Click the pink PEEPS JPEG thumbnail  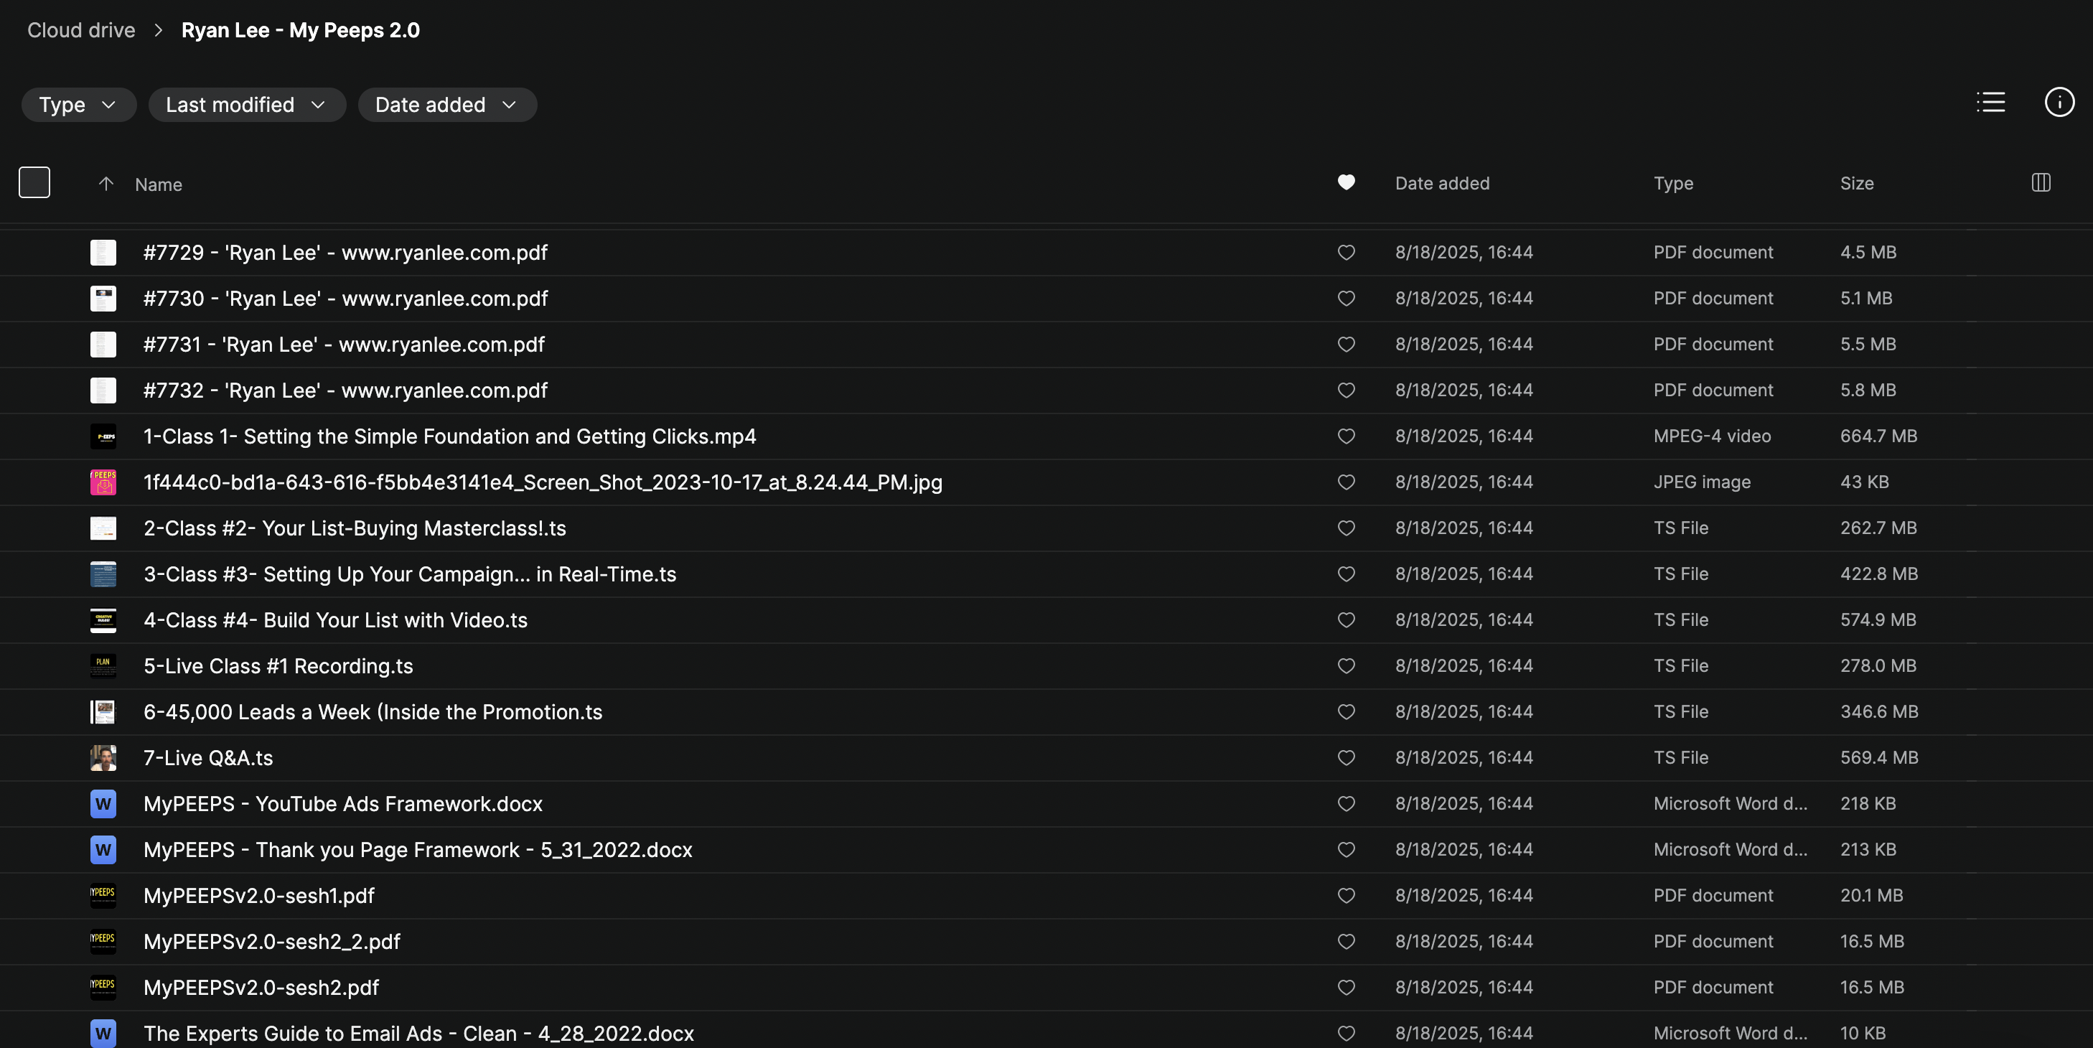point(103,482)
